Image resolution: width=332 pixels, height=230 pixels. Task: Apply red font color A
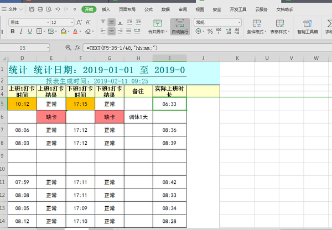click(x=75, y=32)
